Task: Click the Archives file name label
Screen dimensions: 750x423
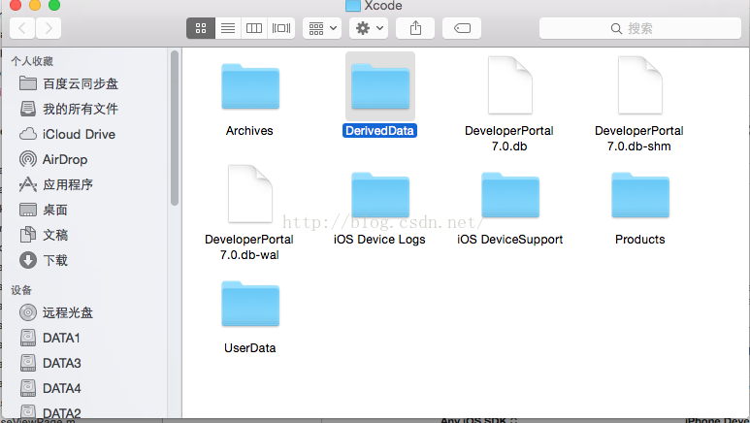Action: [249, 131]
